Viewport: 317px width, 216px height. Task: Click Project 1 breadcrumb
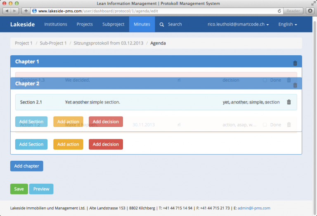point(24,43)
